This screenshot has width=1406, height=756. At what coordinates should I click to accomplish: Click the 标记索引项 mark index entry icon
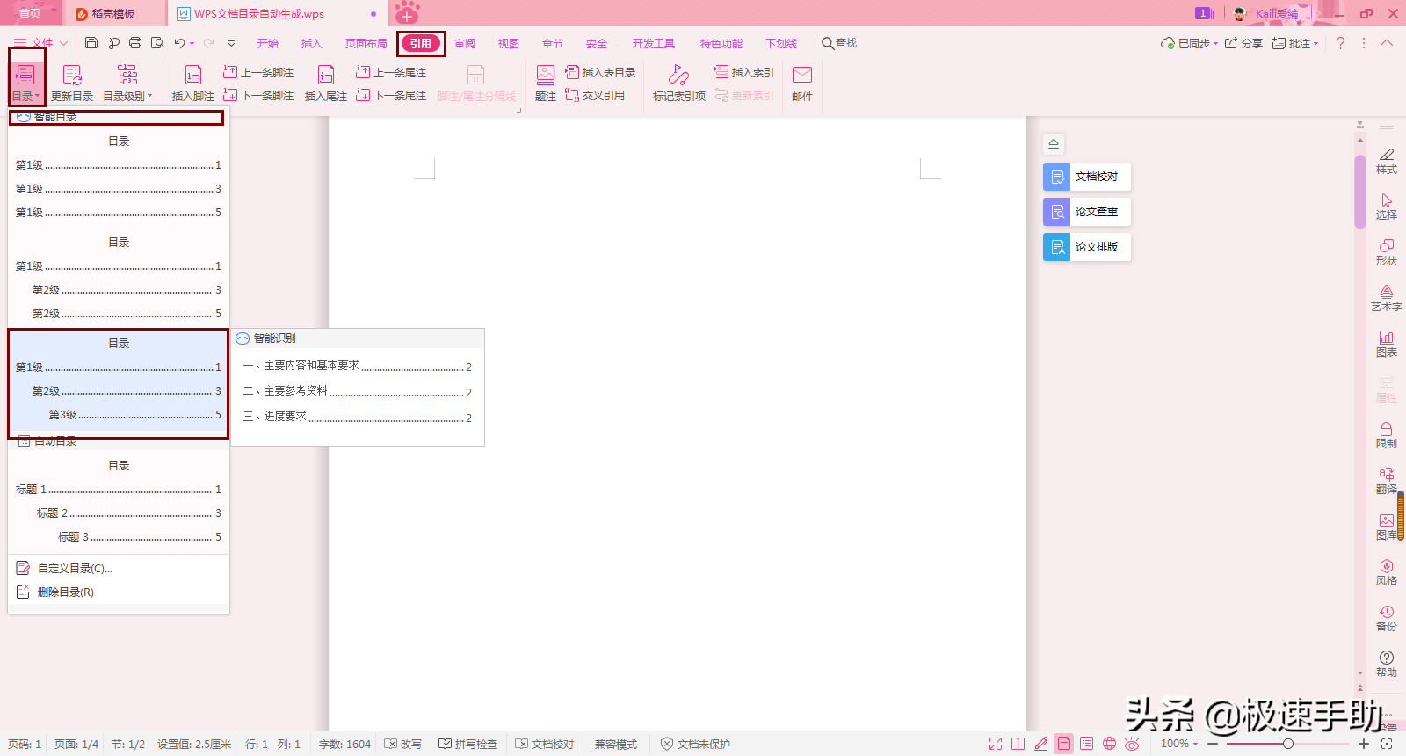click(679, 83)
